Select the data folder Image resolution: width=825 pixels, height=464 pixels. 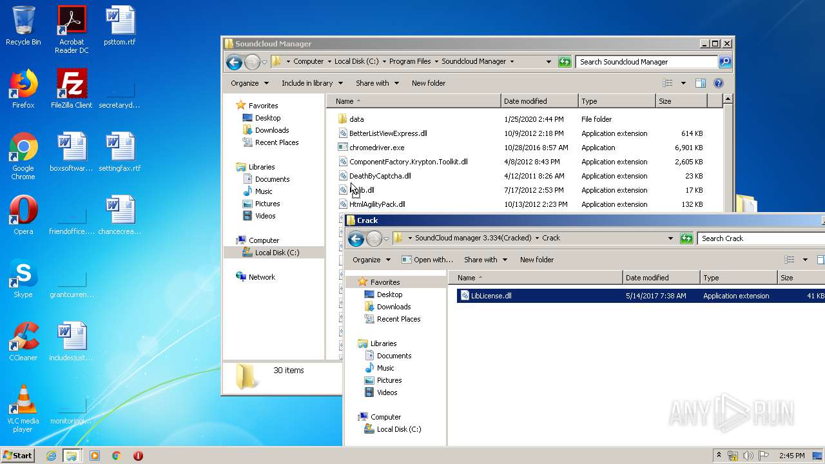[356, 119]
